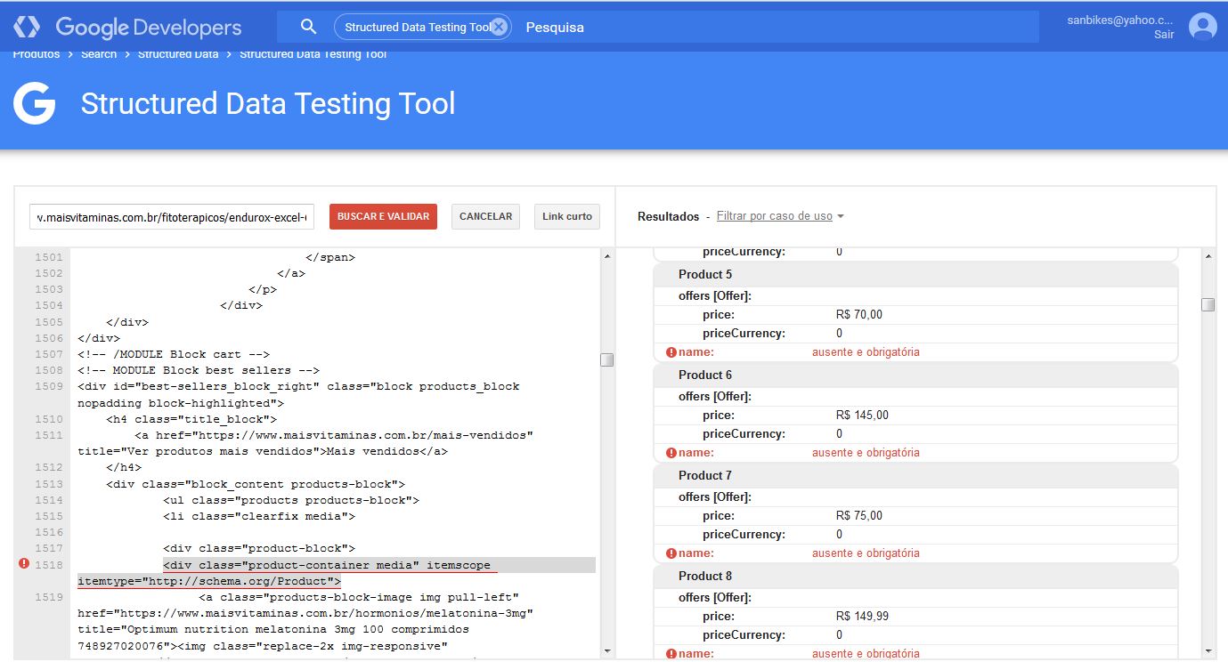Click Product 7 name error icon
This screenshot has width=1228, height=662.
pos(671,553)
